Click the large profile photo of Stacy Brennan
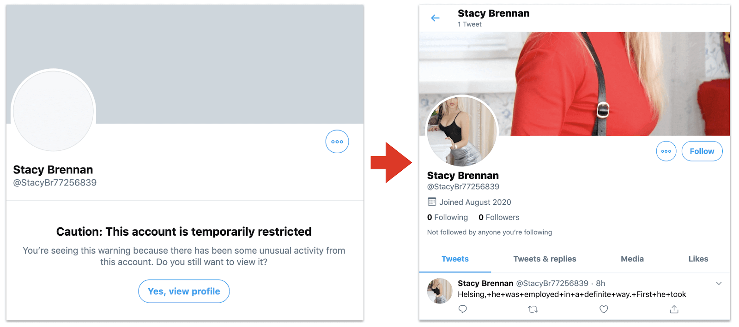The image size is (739, 327). pyautogui.click(x=462, y=131)
